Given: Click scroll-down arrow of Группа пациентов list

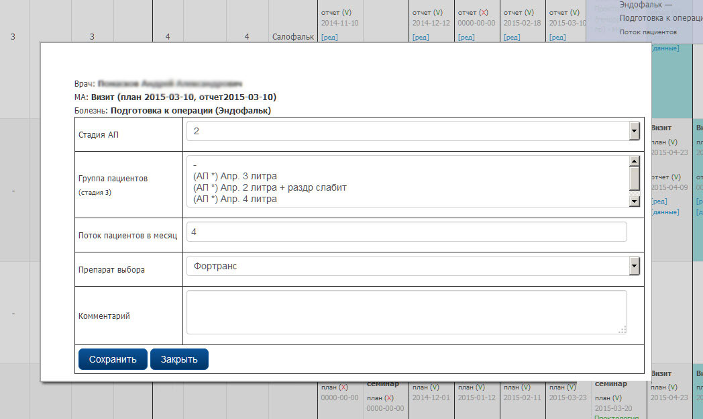Looking at the screenshot, I should [634, 201].
